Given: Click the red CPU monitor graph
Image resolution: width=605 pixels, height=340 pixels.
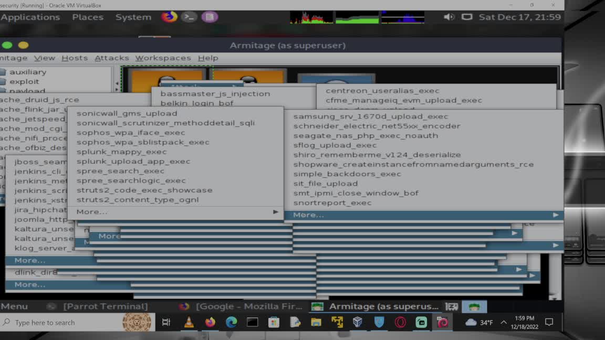Looking at the screenshot, I should click(x=311, y=17).
